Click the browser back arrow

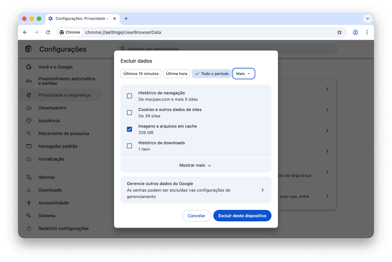pyautogui.click(x=25, y=32)
